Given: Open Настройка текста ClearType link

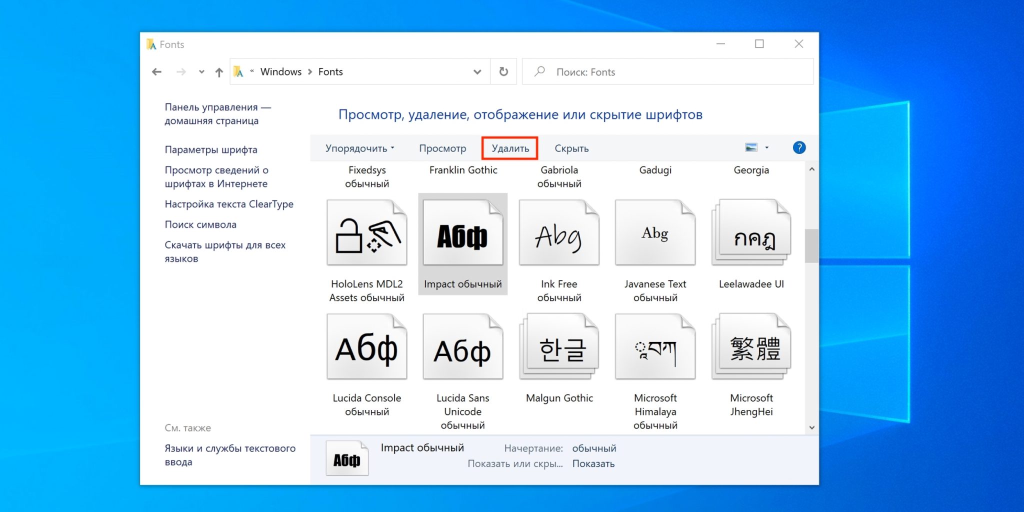Looking at the screenshot, I should 229,204.
